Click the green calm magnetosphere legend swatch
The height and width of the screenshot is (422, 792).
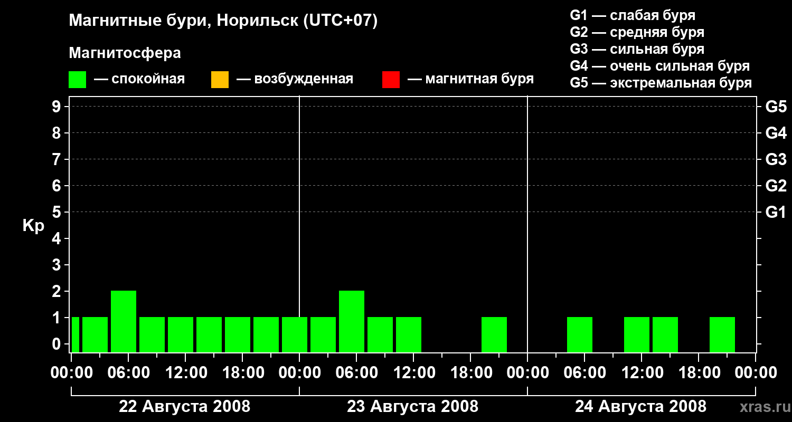point(77,80)
